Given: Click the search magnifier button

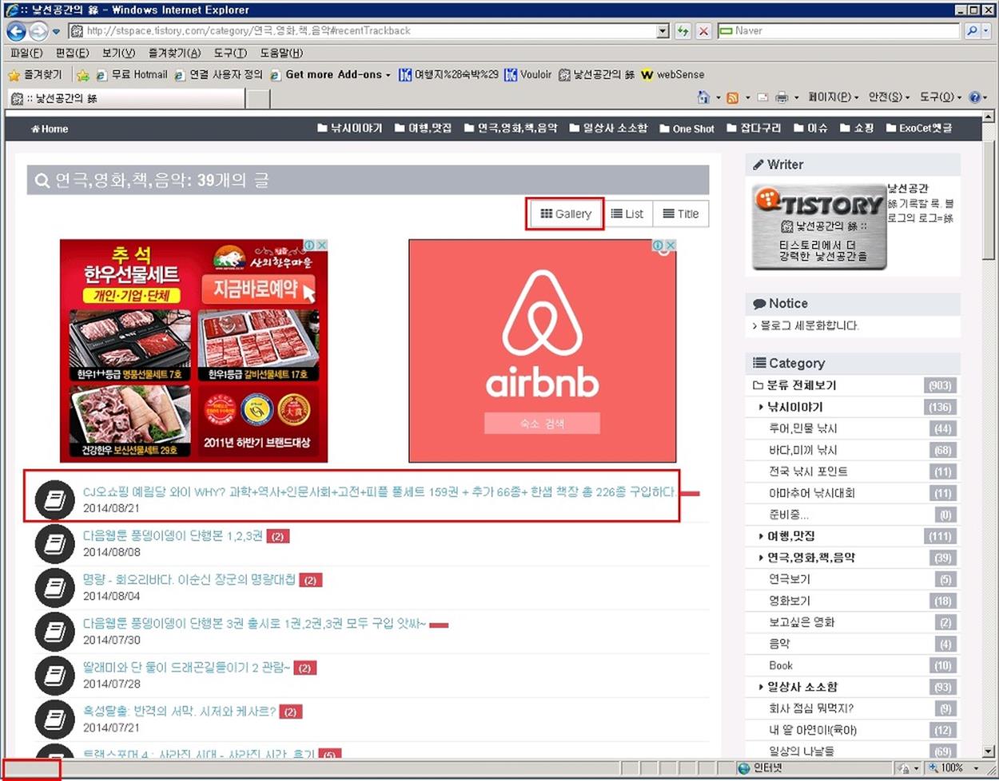Looking at the screenshot, I should click(972, 31).
